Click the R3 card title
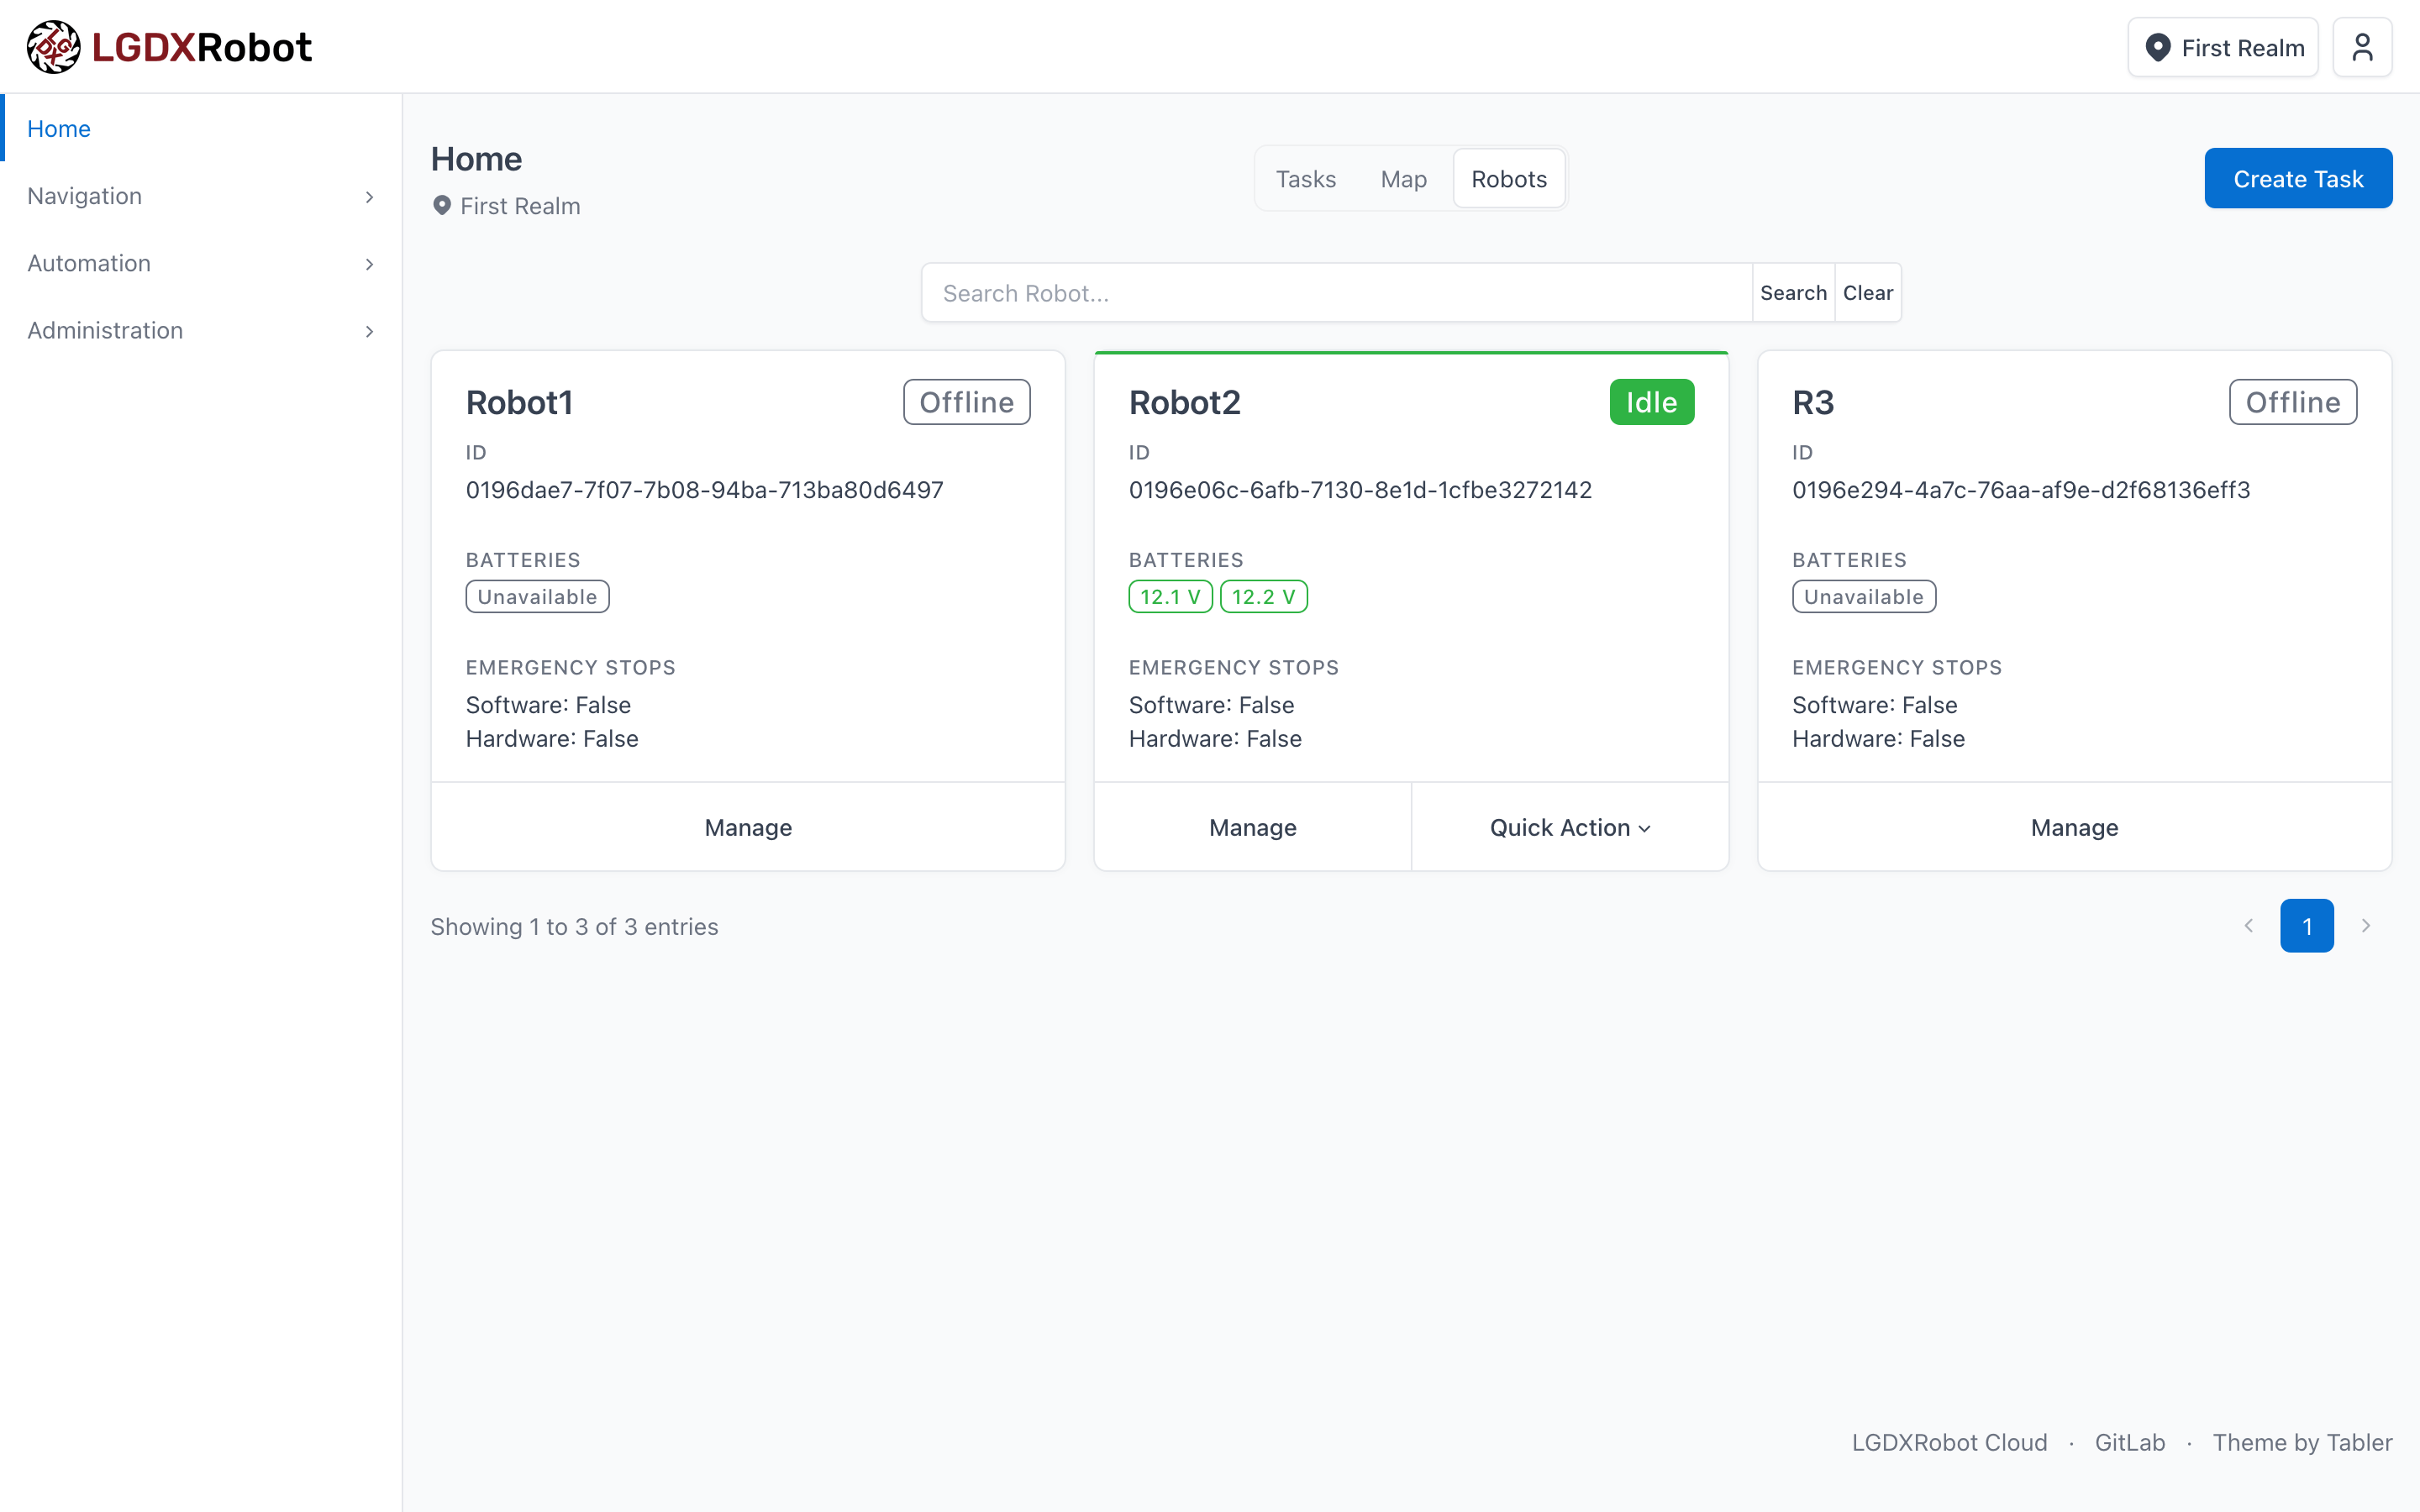2420x1512 pixels. (1812, 402)
